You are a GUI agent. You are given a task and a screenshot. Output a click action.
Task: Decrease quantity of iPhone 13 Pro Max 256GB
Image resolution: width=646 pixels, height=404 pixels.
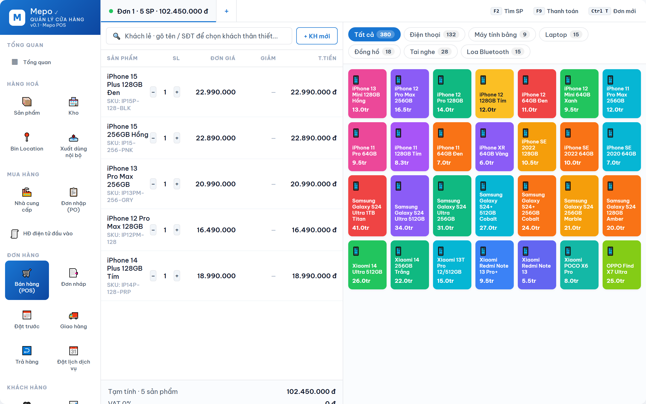point(153,184)
